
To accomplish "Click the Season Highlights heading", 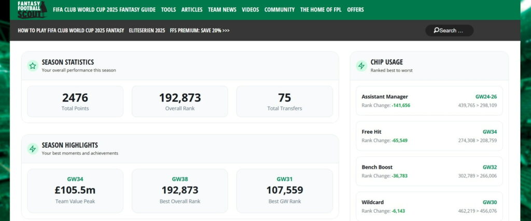I will 70,145.
